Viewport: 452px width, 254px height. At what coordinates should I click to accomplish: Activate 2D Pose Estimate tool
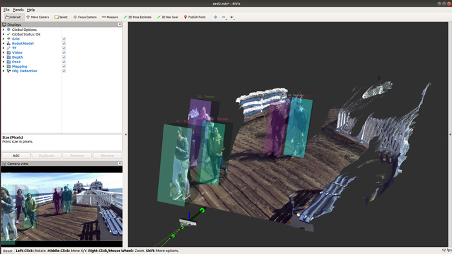pyautogui.click(x=138, y=17)
